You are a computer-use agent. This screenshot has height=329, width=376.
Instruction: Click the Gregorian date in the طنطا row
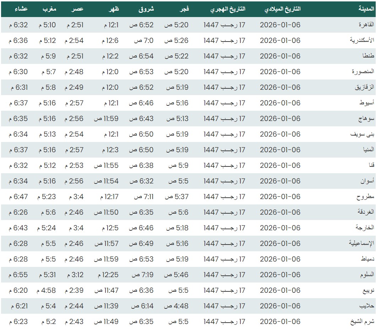280,56
